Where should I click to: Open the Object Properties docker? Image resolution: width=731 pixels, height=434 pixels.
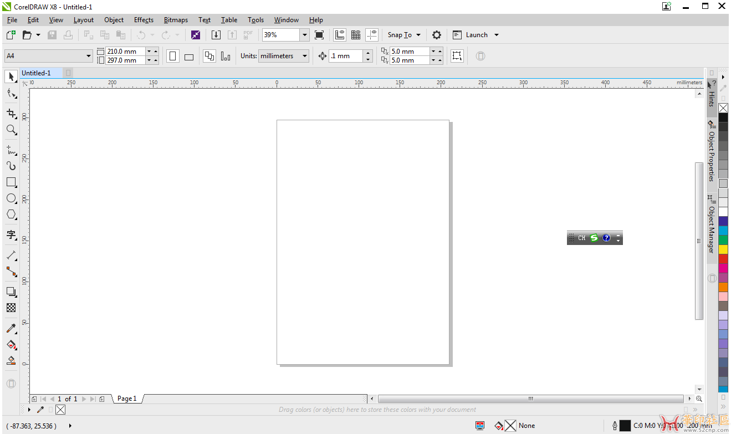point(712,151)
